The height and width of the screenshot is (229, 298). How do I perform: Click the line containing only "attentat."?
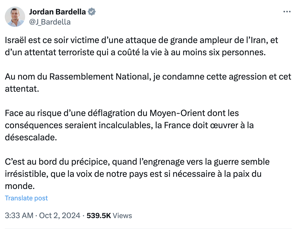(x=22, y=89)
